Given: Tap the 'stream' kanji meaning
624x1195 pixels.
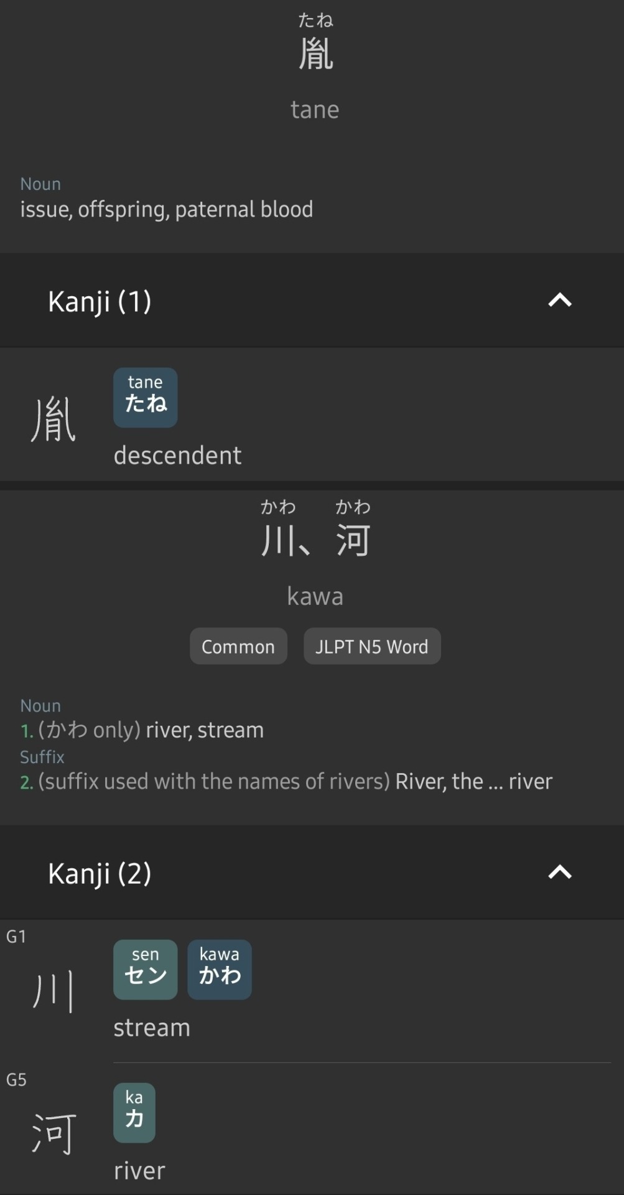Looking at the screenshot, I should point(152,1027).
